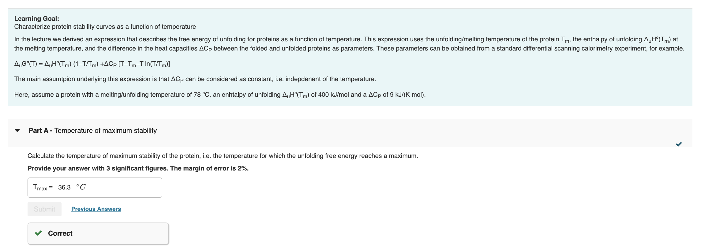Click the Tmax label next to the input
Viewport: 701px width, 251px height.
click(x=41, y=187)
